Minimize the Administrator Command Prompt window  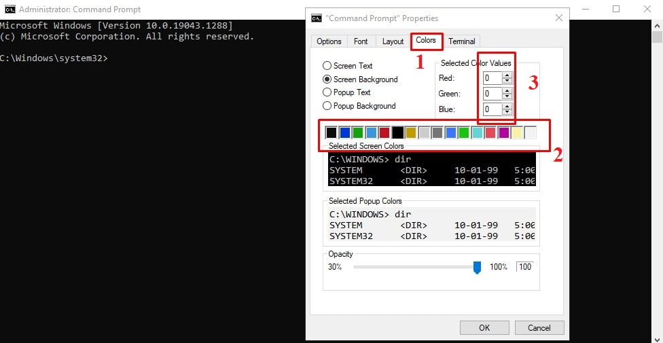pos(585,9)
